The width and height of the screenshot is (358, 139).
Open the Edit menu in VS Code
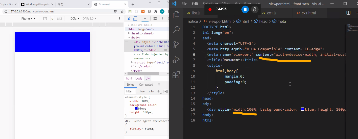195,4
